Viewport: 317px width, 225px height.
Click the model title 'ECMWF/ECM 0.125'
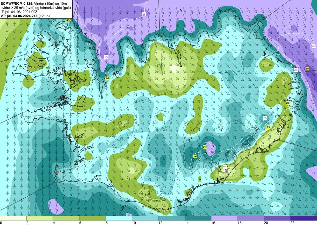coord(16,3)
